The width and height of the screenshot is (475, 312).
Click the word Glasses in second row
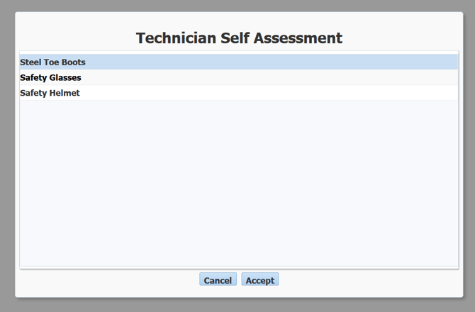65,78
